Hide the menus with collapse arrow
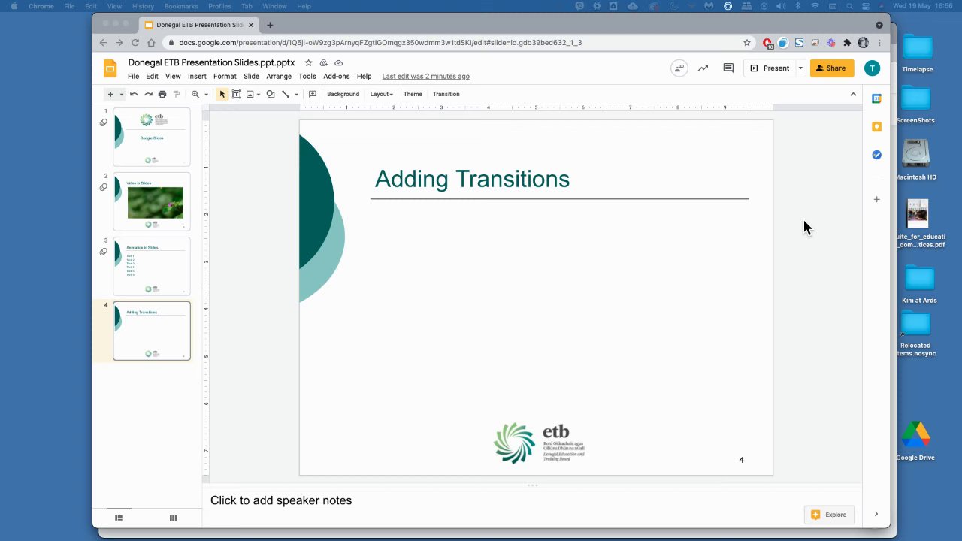The image size is (962, 541). point(853,94)
